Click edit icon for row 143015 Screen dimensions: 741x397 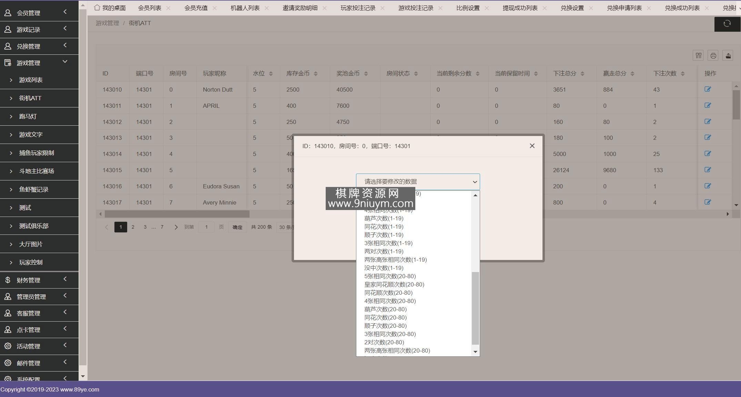708,170
